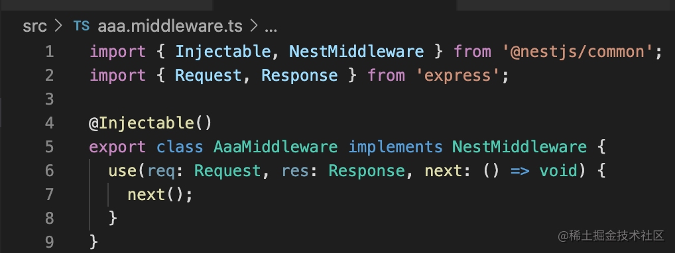Viewport: 675px width, 253px height.
Task: Click line number 1 in gutter
Action: 49,52
